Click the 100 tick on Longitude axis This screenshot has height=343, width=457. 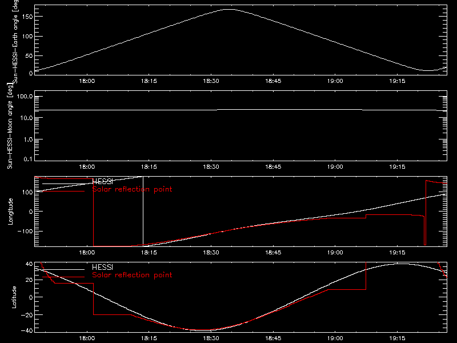27,192
